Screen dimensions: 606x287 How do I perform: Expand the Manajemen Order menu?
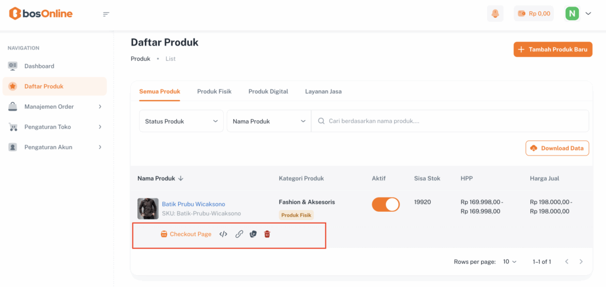point(54,107)
